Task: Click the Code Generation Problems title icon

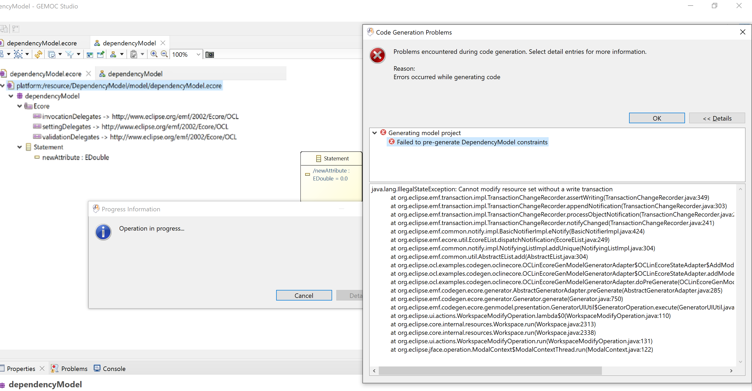Action: (370, 32)
